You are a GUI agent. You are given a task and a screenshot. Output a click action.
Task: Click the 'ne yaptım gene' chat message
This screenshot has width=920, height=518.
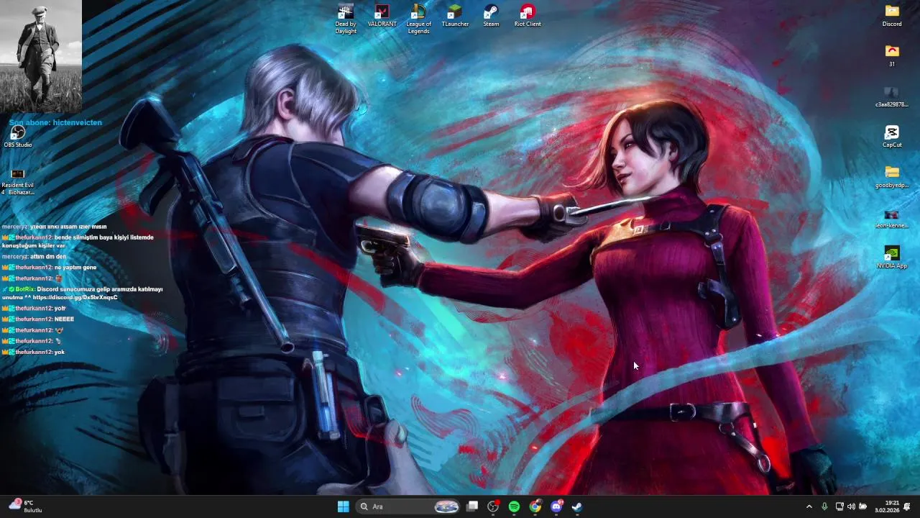pos(75,267)
